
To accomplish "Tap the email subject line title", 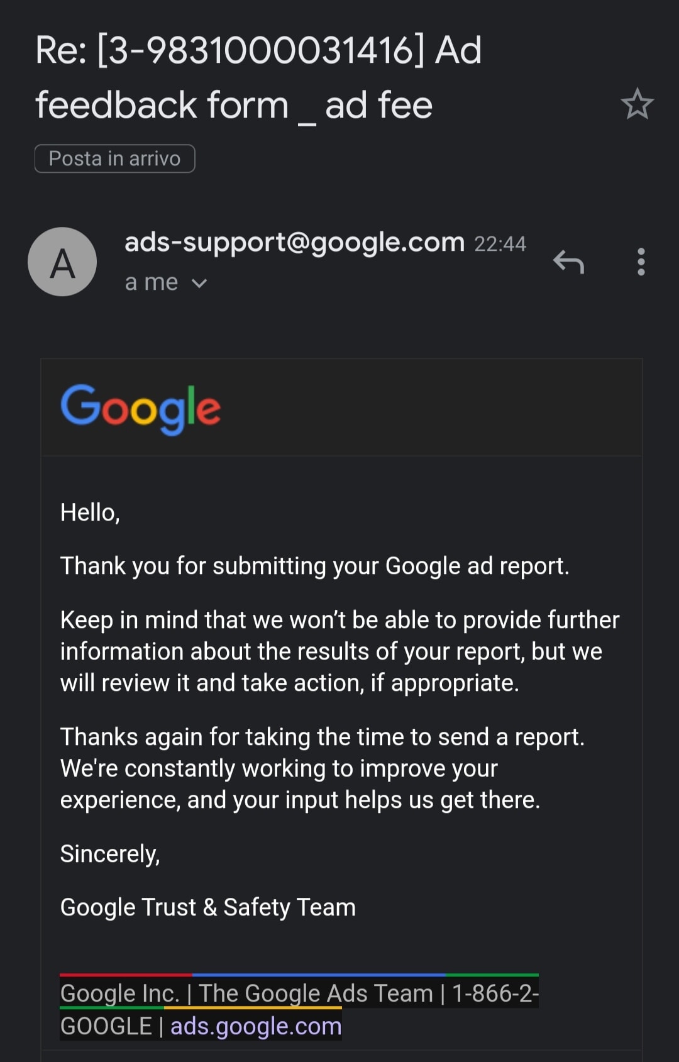I will coord(258,77).
